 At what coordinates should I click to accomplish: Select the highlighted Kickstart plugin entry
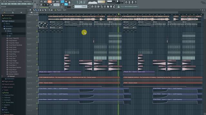pos(12,76)
